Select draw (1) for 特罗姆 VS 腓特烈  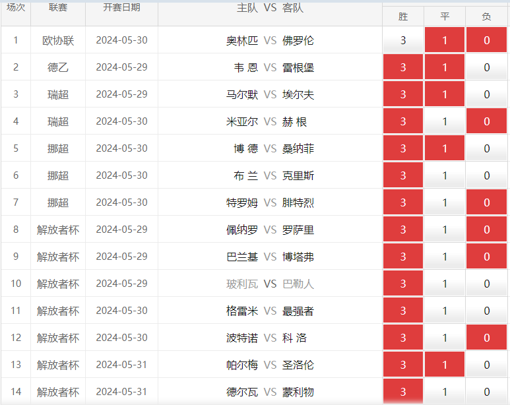click(x=445, y=202)
